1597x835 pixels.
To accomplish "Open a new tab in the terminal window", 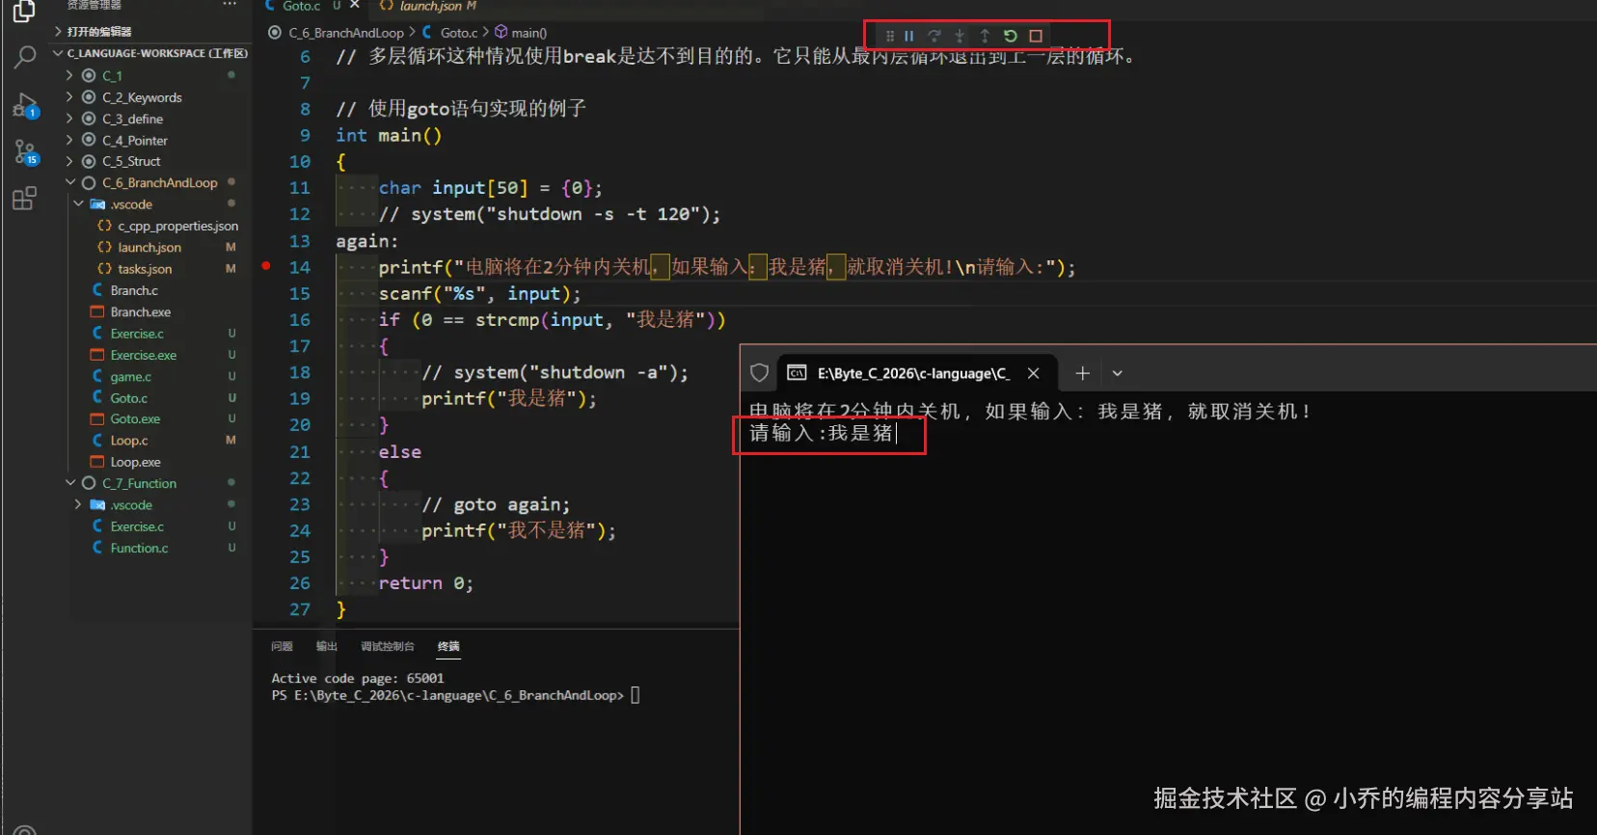I will click(1082, 373).
